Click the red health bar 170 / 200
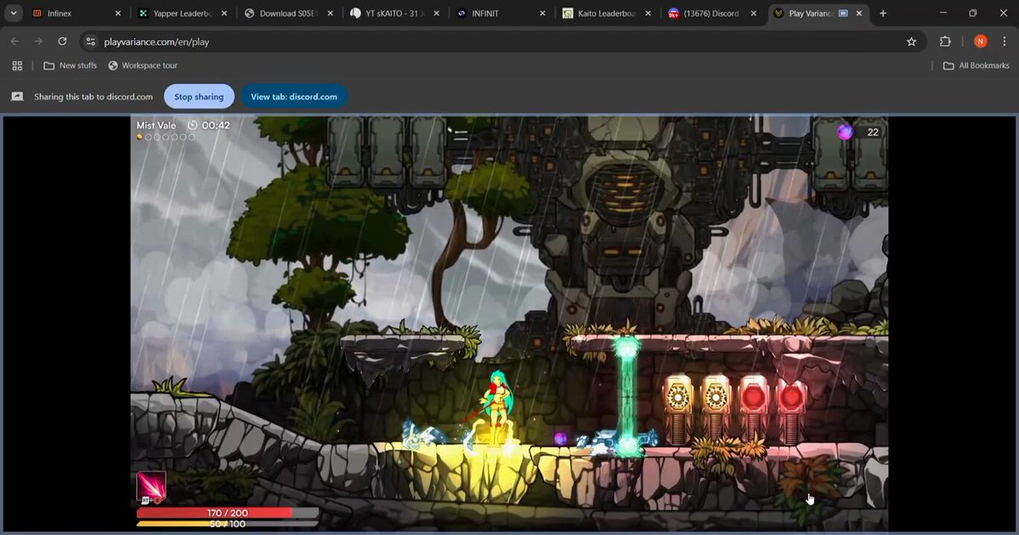This screenshot has width=1019, height=535. [228, 513]
